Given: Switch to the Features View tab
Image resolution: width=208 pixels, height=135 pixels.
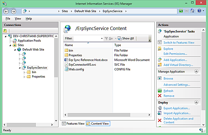Looking at the screenshot, I should pyautogui.click(x=73, y=124).
